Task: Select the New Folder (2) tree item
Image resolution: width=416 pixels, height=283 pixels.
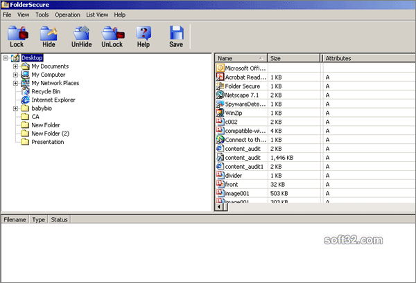Action: tap(51, 134)
